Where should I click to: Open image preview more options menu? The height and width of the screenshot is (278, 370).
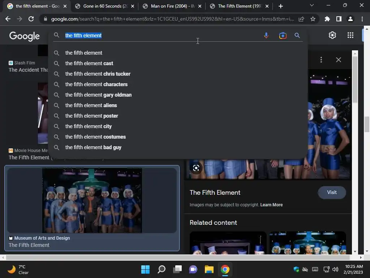pyautogui.click(x=321, y=60)
